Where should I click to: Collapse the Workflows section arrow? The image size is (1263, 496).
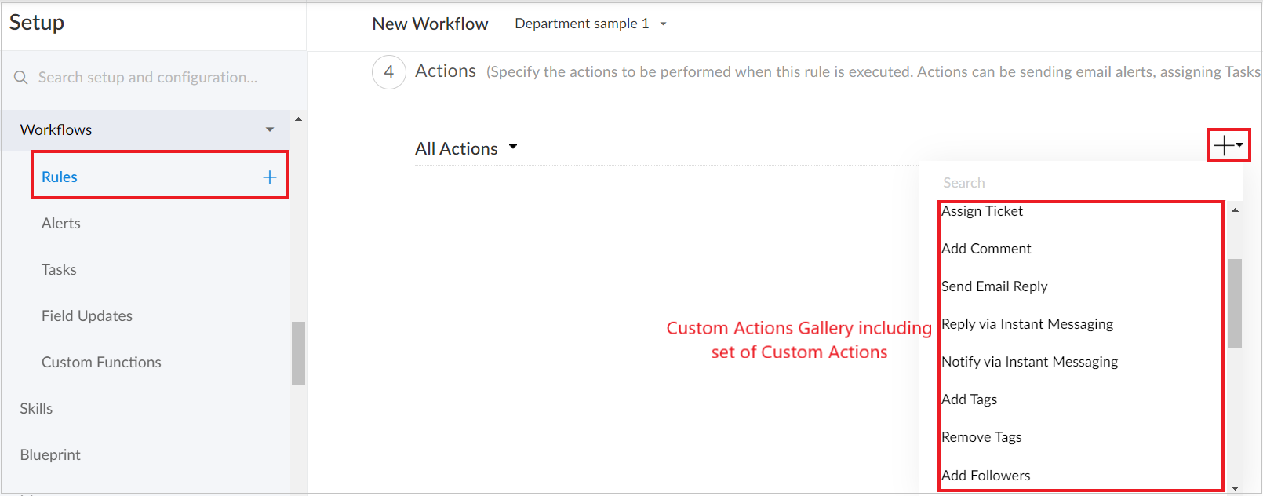(x=270, y=129)
